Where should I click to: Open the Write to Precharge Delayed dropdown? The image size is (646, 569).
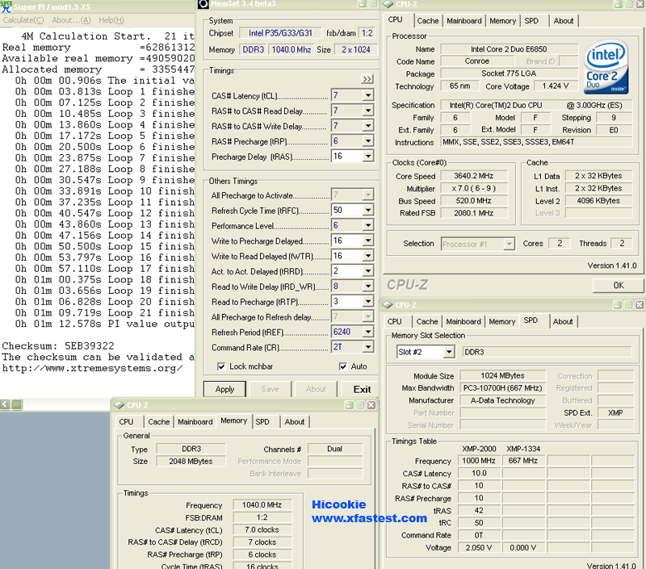click(368, 241)
